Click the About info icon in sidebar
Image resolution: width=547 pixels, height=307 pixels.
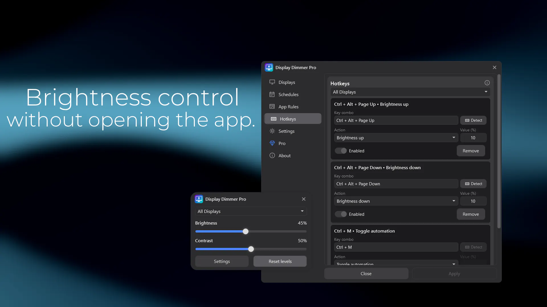click(x=272, y=155)
